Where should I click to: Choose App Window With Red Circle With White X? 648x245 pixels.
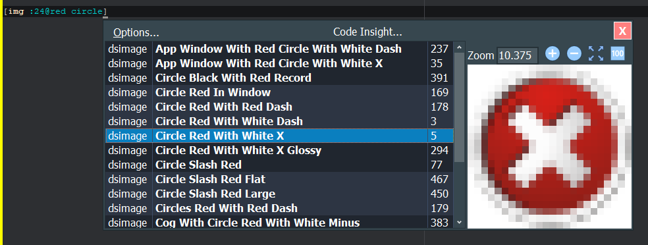tap(279, 64)
